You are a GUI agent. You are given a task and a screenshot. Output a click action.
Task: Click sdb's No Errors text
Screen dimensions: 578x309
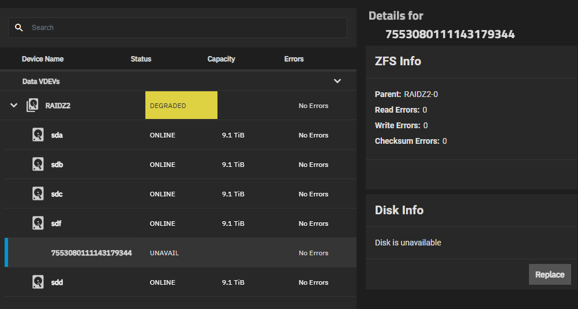click(x=313, y=165)
